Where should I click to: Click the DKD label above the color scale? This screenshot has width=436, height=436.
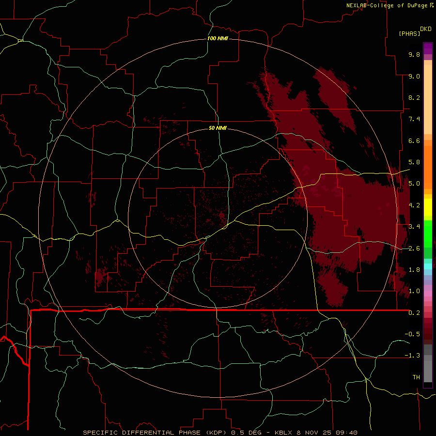point(425,29)
